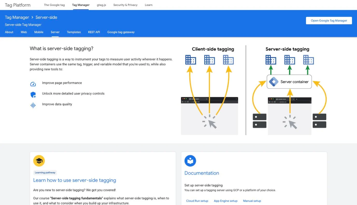Click the data quality waveform icon
Image resolution: width=357 pixels, height=205 pixels.
pyautogui.click(x=33, y=105)
